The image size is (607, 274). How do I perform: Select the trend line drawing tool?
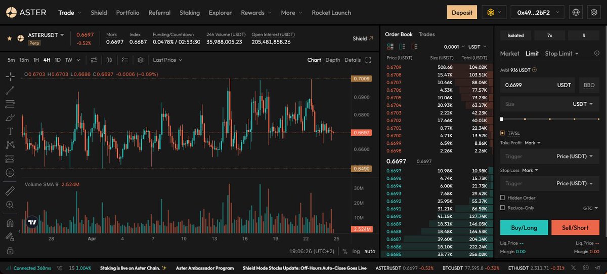coord(10,91)
